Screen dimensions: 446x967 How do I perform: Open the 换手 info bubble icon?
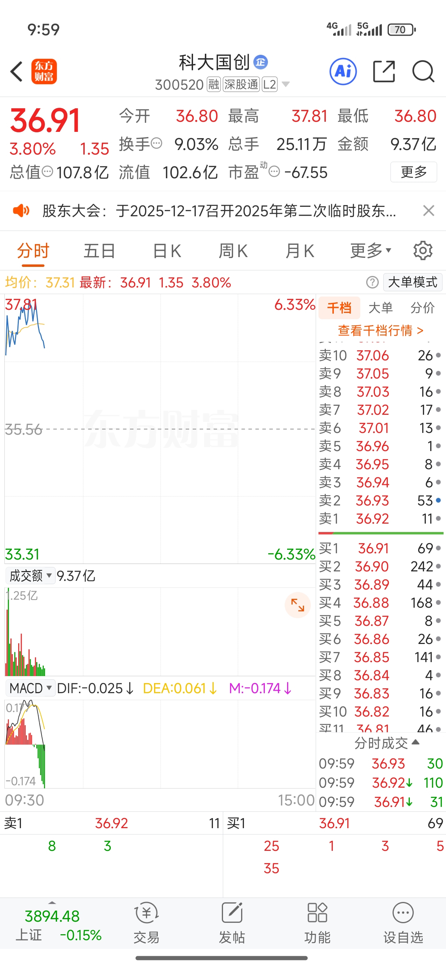pos(156,143)
